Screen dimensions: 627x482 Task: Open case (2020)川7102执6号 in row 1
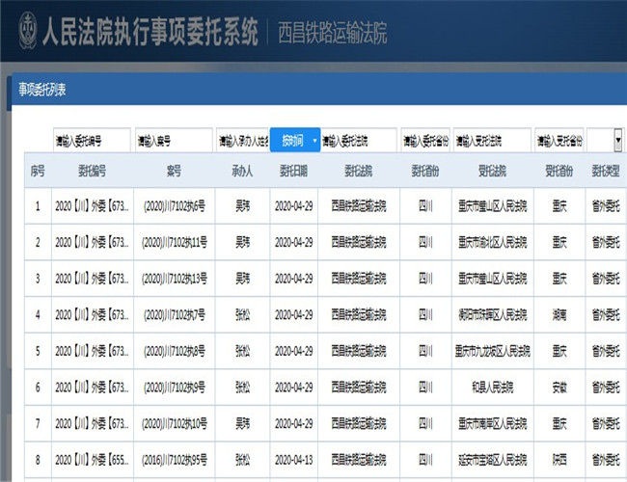tap(174, 205)
